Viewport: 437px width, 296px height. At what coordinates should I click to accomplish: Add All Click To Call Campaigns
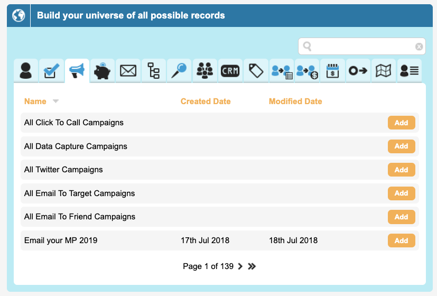pyautogui.click(x=401, y=123)
